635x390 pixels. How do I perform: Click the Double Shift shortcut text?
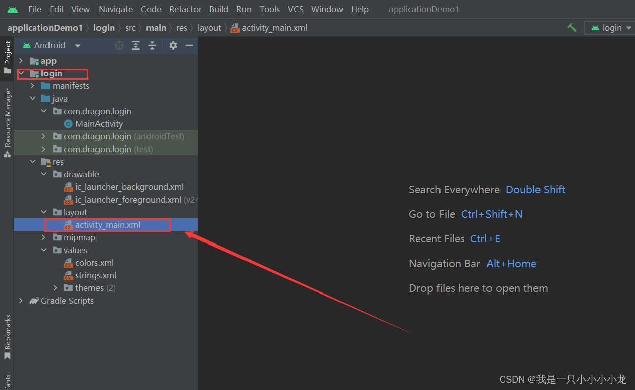(x=535, y=190)
